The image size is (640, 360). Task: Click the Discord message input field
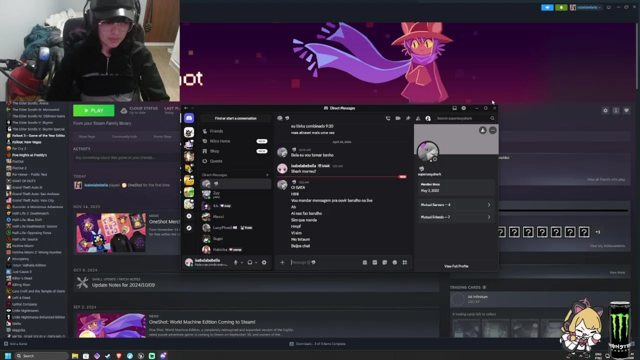pos(325,262)
